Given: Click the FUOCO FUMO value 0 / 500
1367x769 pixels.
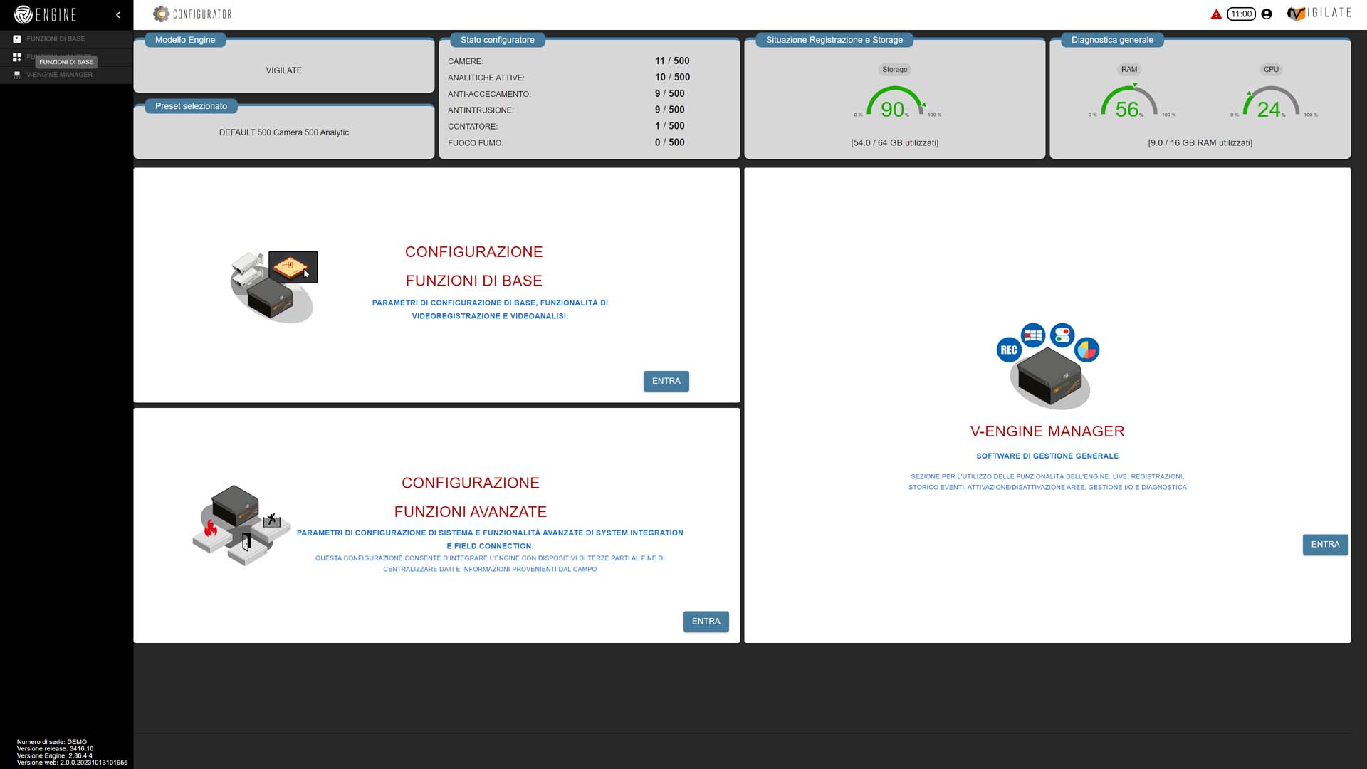Looking at the screenshot, I should click(x=670, y=142).
